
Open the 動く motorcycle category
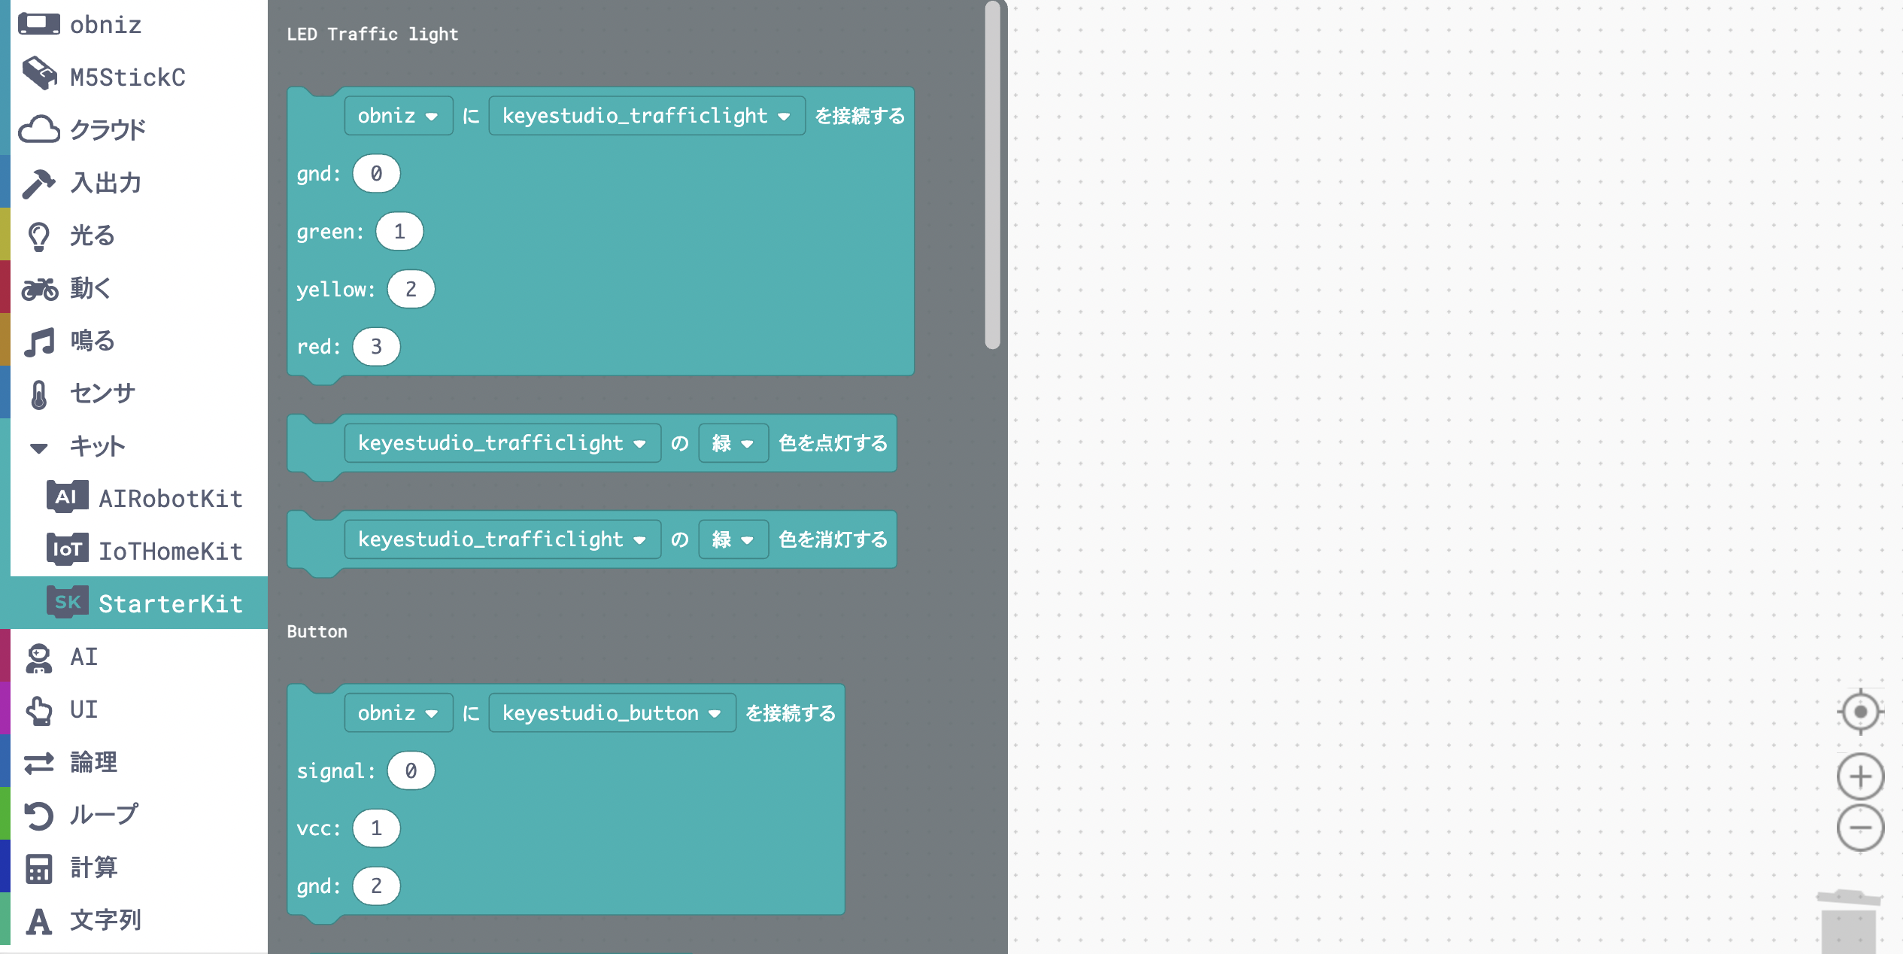(x=90, y=288)
